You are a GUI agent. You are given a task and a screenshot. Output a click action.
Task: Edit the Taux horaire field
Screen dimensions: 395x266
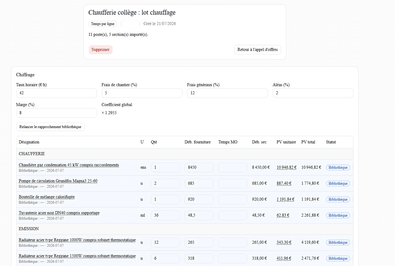(57, 93)
